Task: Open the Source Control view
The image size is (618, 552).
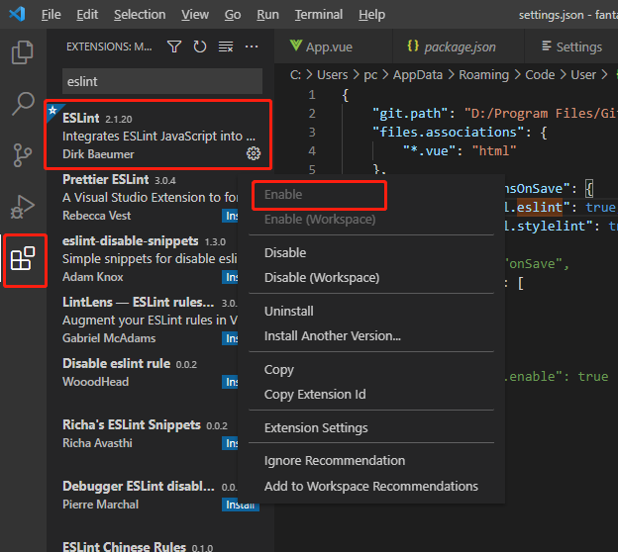Action: (x=23, y=154)
